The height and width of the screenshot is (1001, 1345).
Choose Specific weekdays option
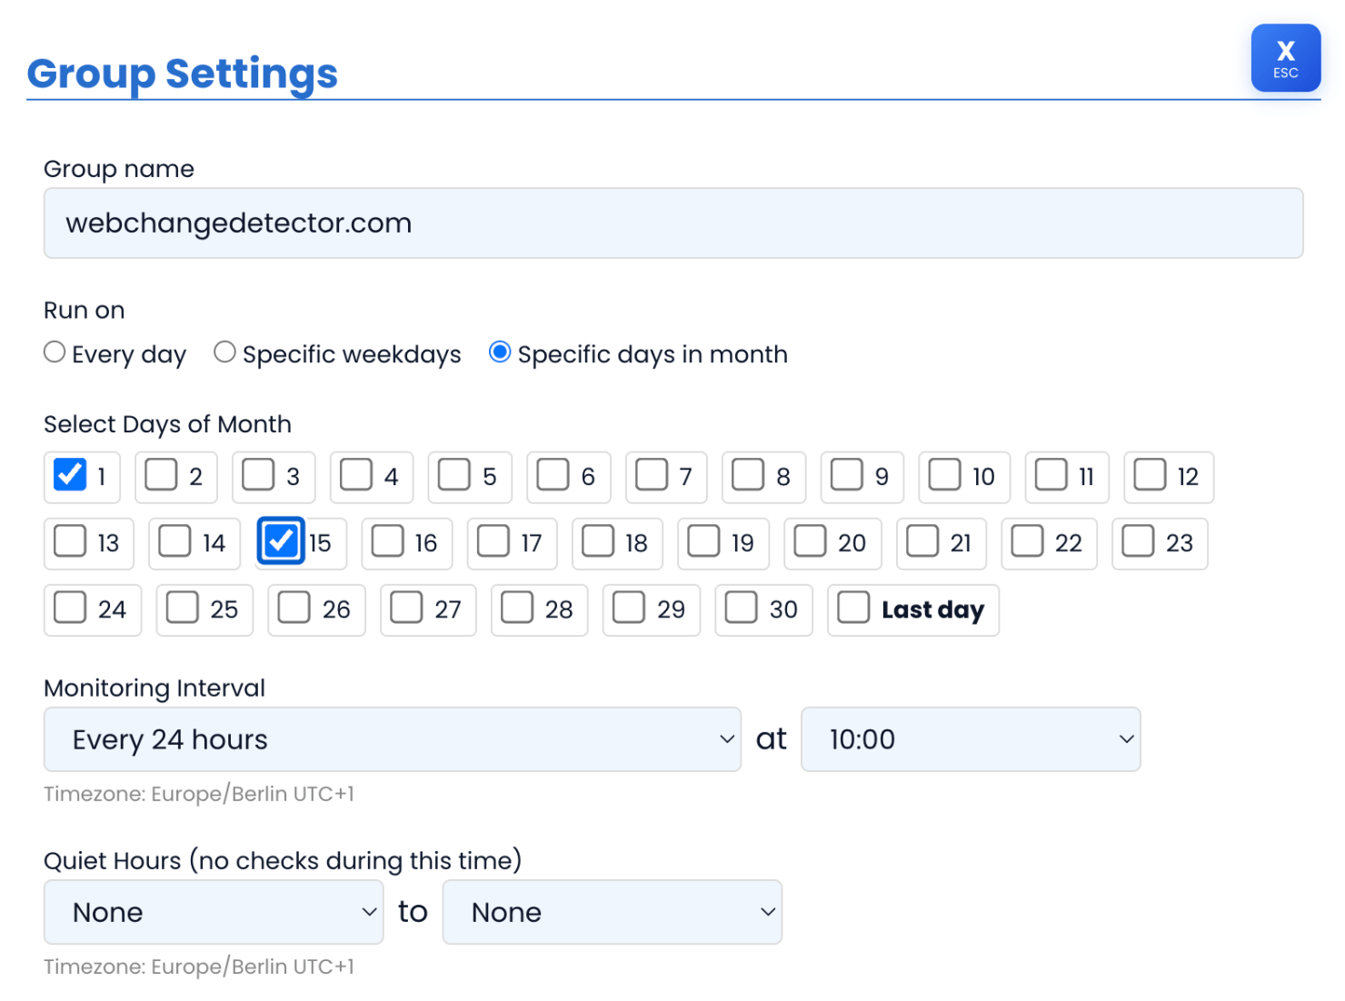(224, 352)
